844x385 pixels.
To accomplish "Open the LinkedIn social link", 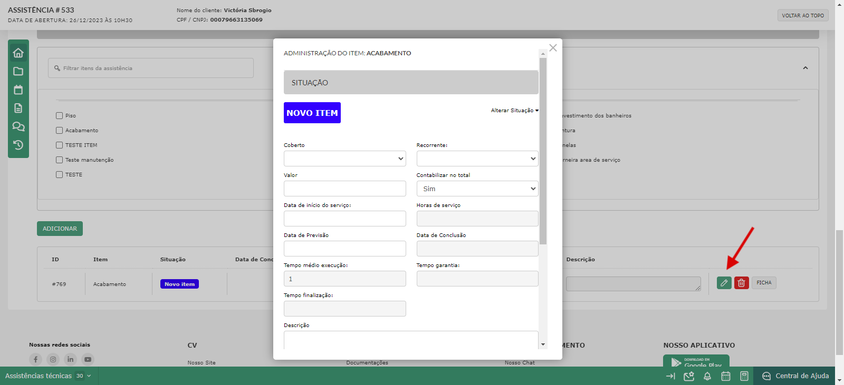I will pos(70,359).
